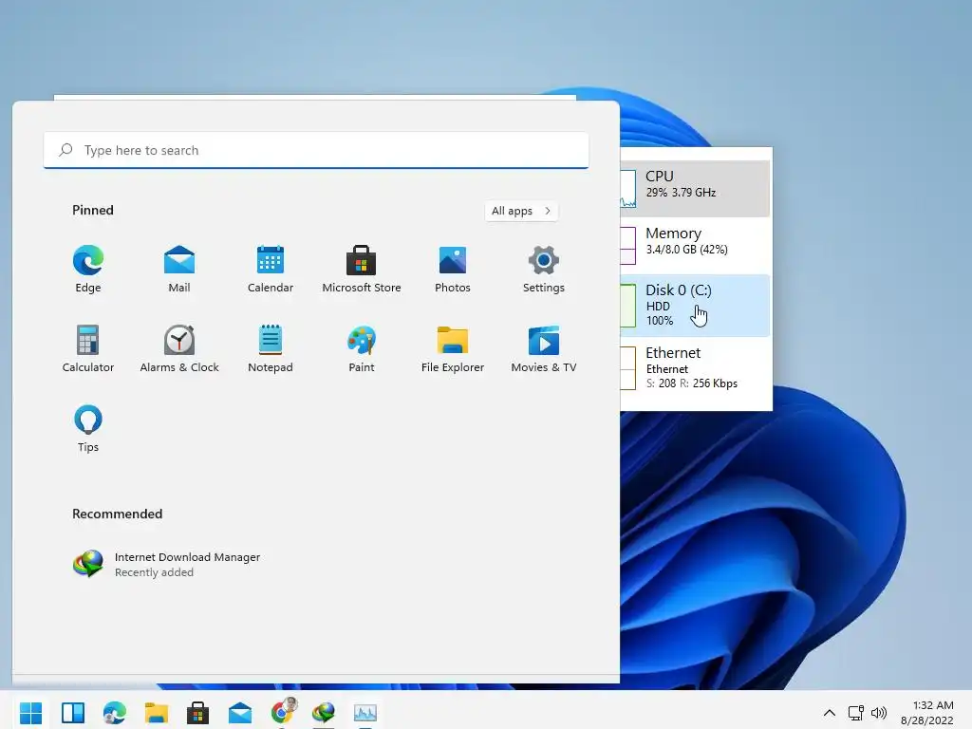Launch Movies & TV app
Screen dimensions: 972x729
tap(544, 348)
